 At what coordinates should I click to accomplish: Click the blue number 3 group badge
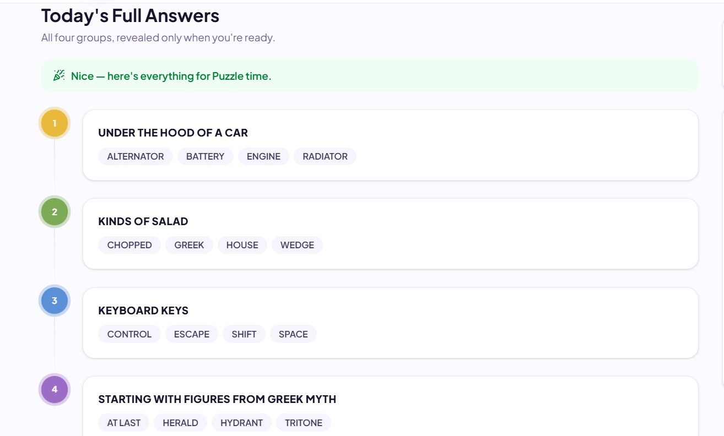(x=55, y=301)
